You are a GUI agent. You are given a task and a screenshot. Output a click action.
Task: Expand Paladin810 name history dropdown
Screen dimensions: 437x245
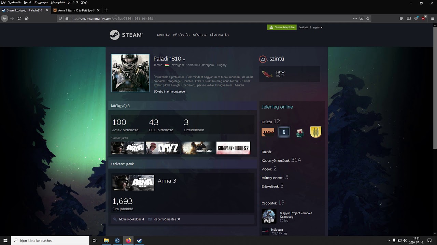point(184,60)
